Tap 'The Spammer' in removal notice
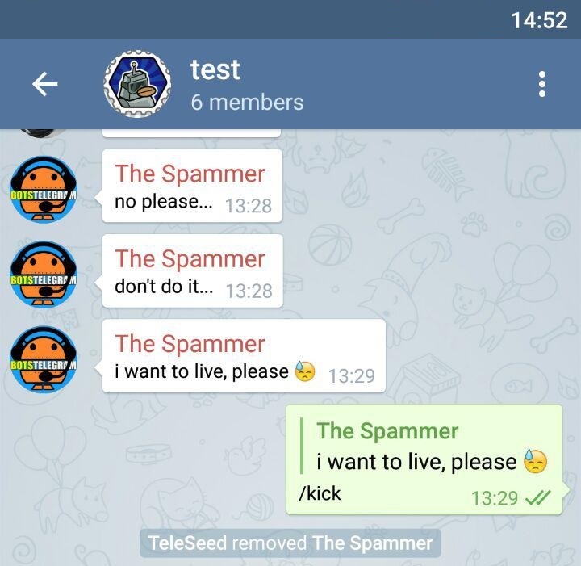Viewport: 581px width, 566px height. point(372,543)
